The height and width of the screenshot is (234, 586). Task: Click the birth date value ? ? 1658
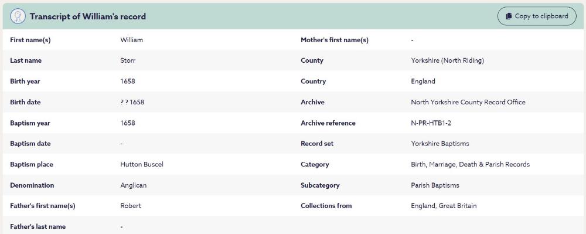click(132, 102)
